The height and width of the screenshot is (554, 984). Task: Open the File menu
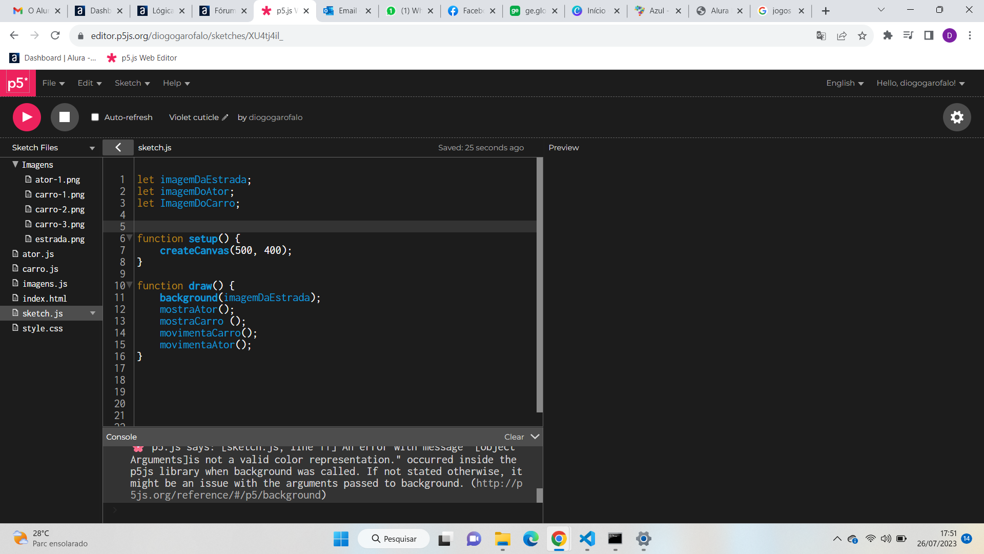tap(51, 83)
